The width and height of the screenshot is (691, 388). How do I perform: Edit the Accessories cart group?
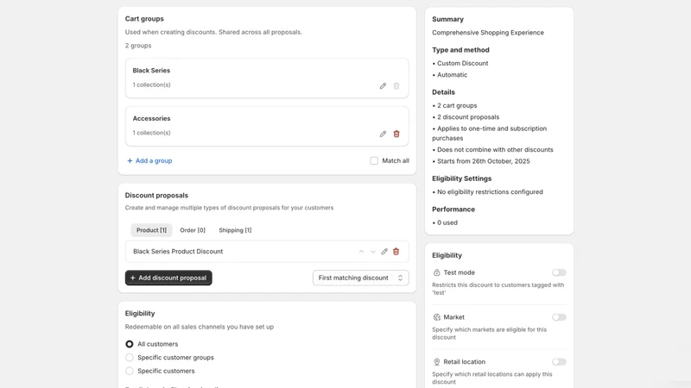pos(383,134)
